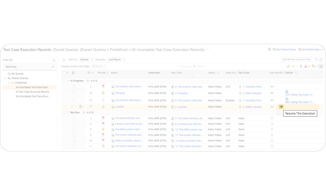Click the edit pencil icon in Filter By panel
The image size is (326, 195).
pos(53,59)
